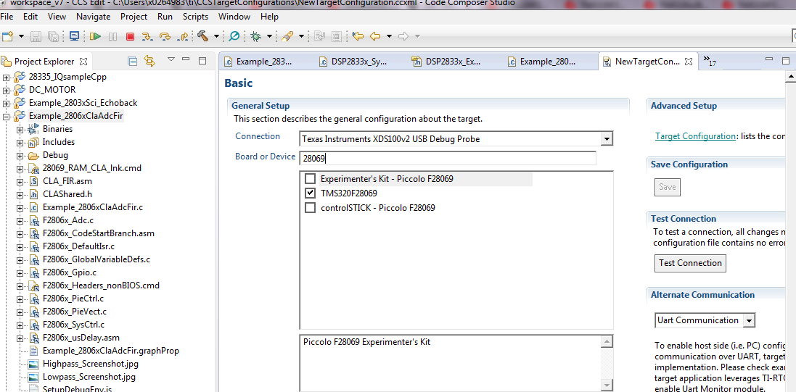
Task: Open the Project menu
Action: [134, 16]
